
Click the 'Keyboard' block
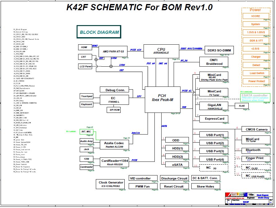87,104
